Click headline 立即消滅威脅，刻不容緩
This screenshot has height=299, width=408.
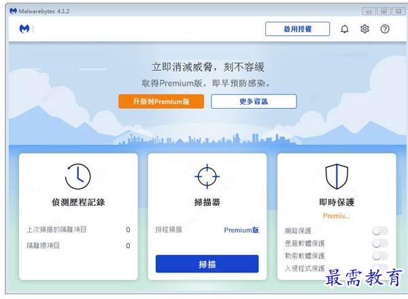tap(207, 67)
